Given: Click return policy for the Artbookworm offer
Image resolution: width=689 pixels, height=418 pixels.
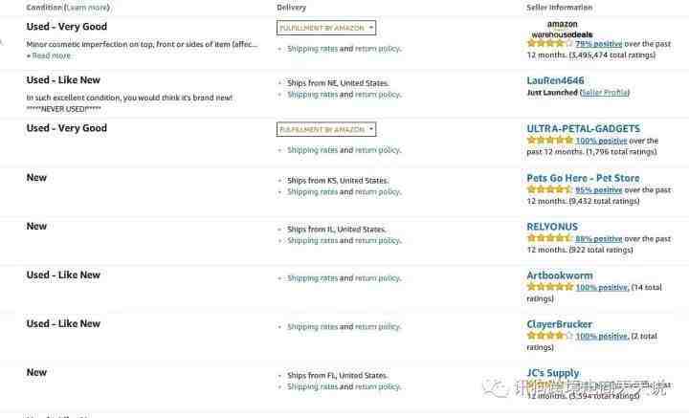Looking at the screenshot, I should click(378, 278).
